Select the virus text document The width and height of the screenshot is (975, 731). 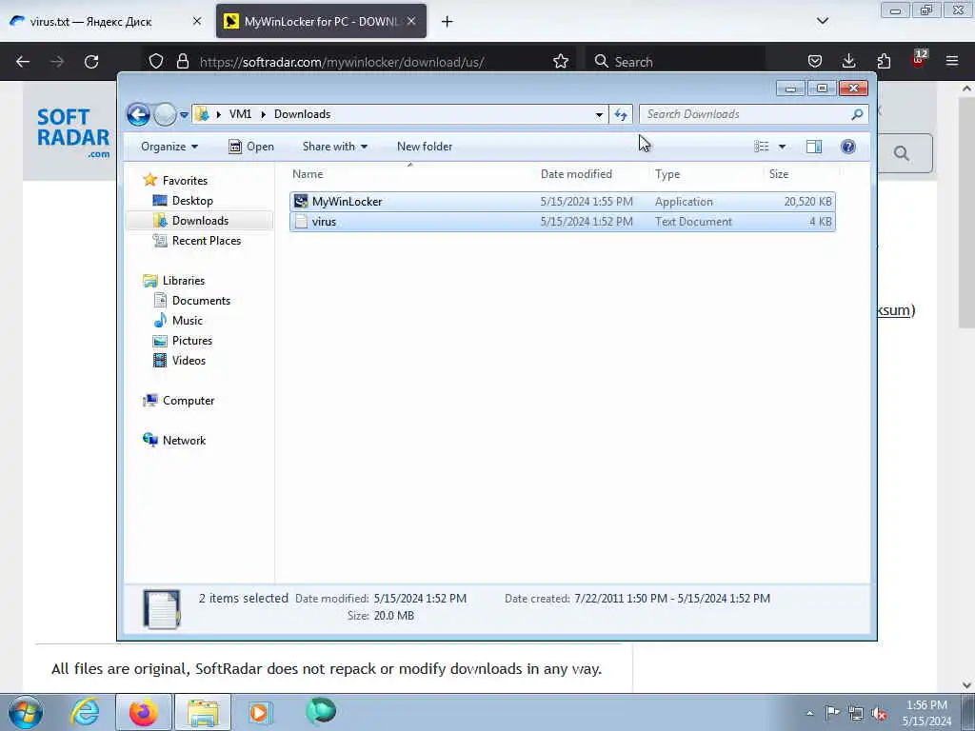(562, 221)
